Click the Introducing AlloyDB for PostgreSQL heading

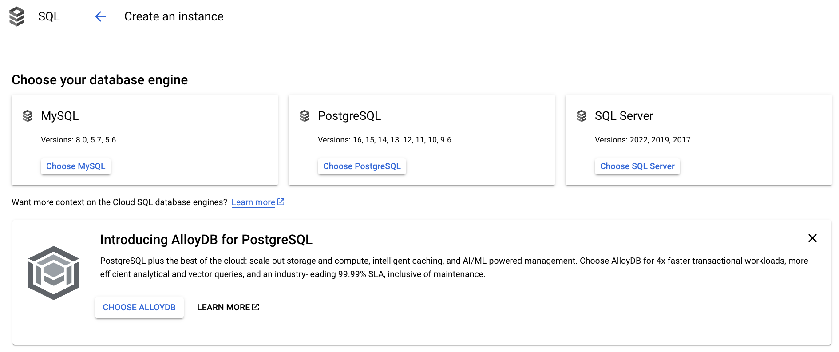coord(206,240)
